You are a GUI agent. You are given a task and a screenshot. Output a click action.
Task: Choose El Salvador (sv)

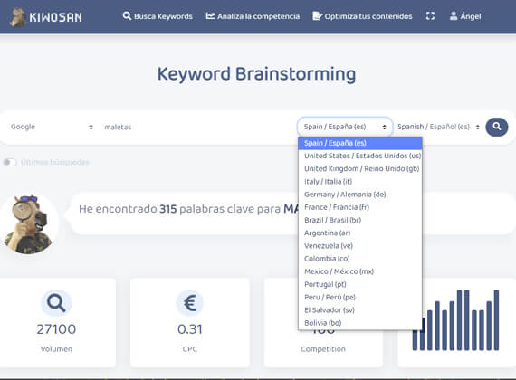[360, 310]
